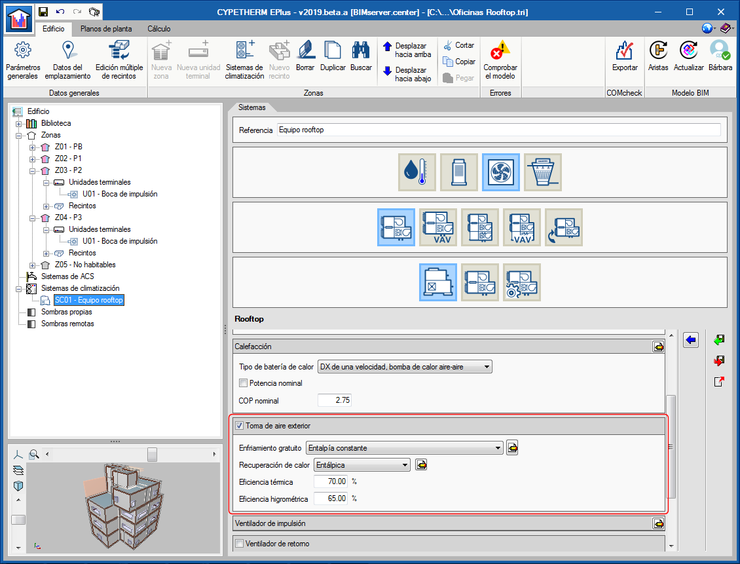Viewport: 740px width, 564px height.
Task: Open Tipo de batería de calor dropdown
Action: tap(405, 367)
